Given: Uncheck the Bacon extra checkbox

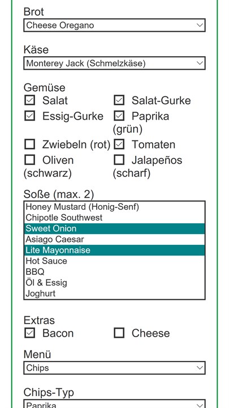Looking at the screenshot, I should (x=29, y=333).
